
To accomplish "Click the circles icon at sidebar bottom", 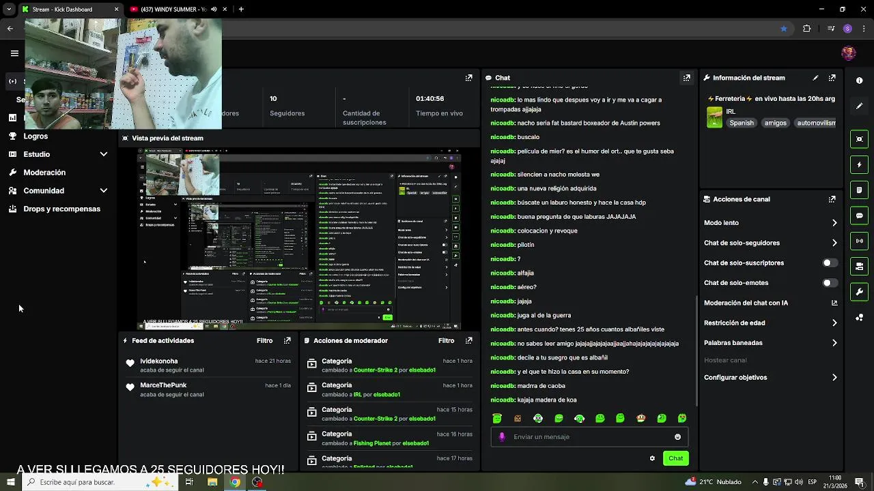I will (x=859, y=318).
